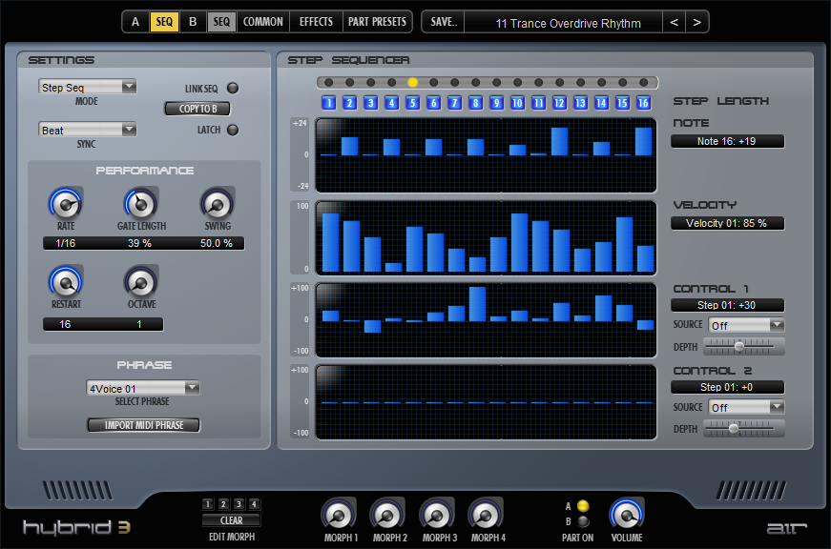This screenshot has height=549, width=831.
Task: Click the Swing knob
Action: [x=218, y=204]
